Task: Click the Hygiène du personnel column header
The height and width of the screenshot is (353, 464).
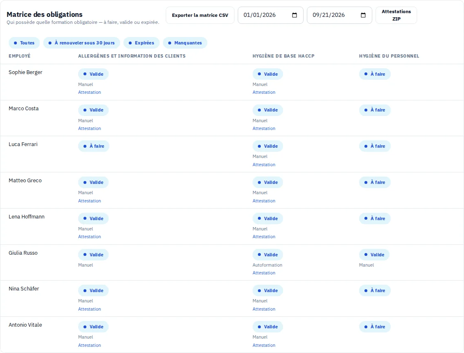Action: click(389, 56)
